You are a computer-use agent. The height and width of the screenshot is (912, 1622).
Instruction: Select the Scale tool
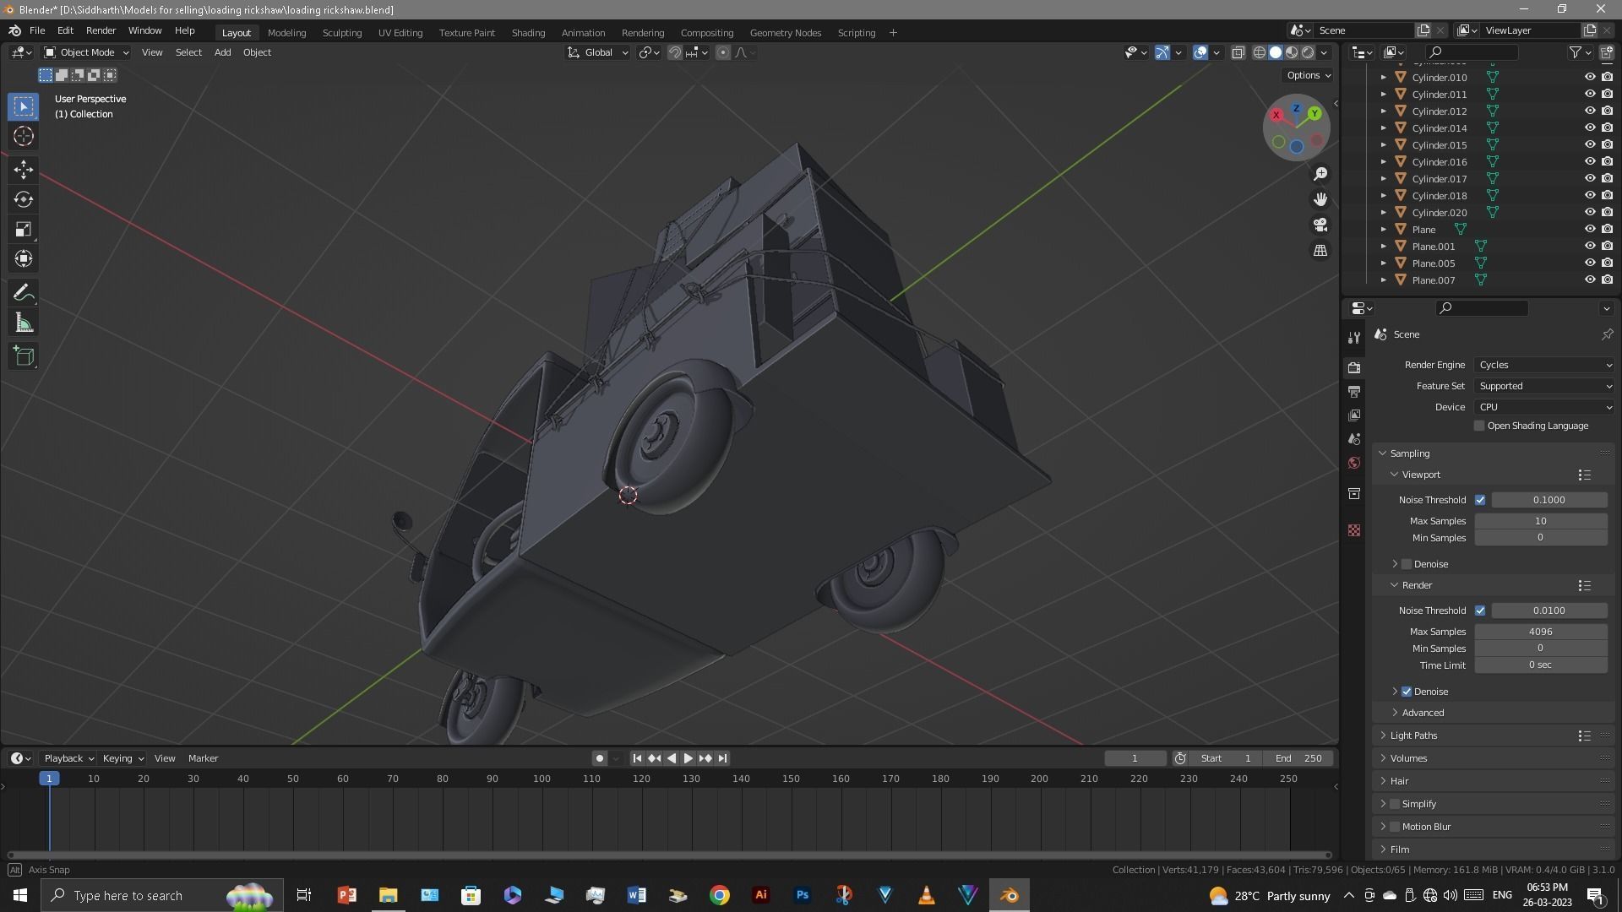tap(24, 229)
